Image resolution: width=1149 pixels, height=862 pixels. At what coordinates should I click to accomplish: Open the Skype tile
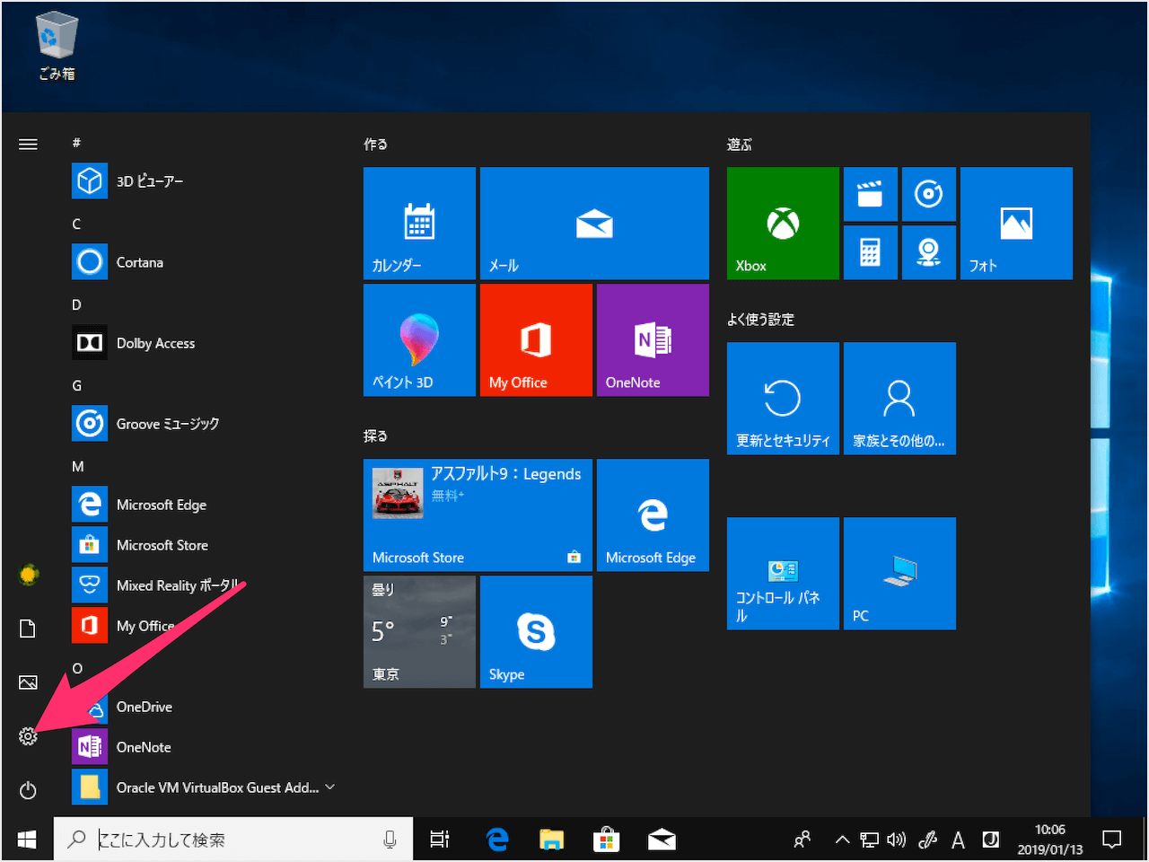[x=536, y=632]
